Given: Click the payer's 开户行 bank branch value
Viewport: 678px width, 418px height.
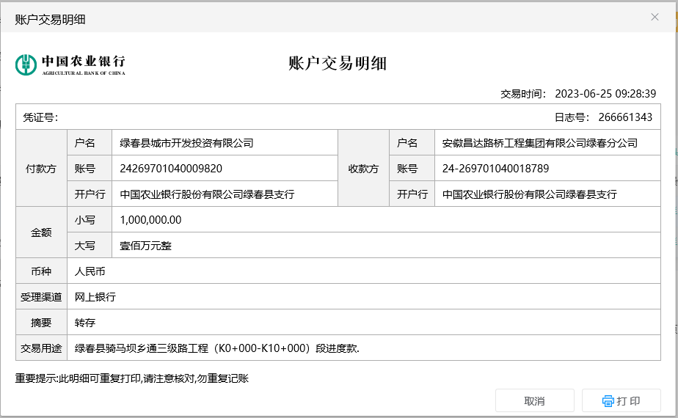Looking at the screenshot, I should 207,194.
